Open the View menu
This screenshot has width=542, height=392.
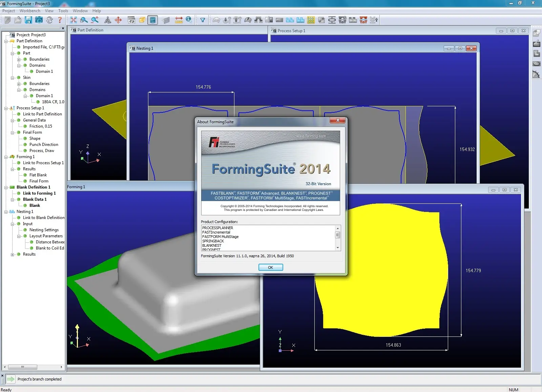[49, 10]
